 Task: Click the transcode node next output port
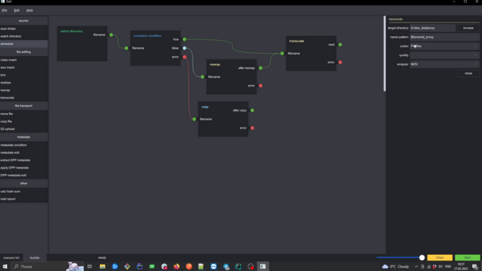pos(340,45)
